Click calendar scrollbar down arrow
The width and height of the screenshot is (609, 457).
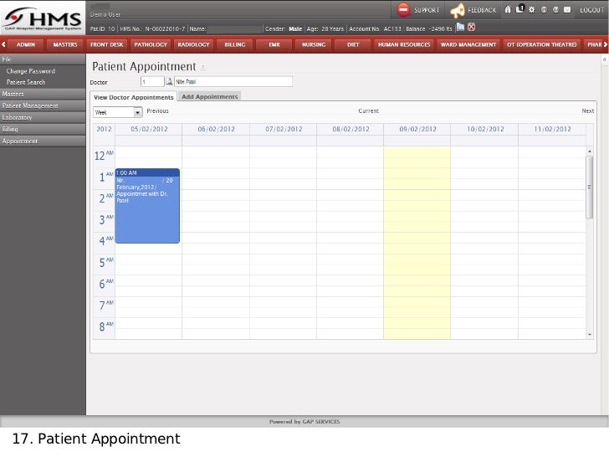click(590, 335)
